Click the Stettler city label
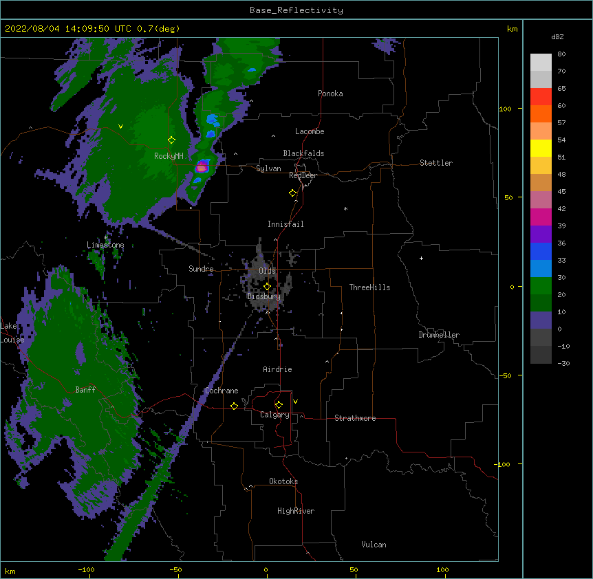Viewport: 593px width, 579px height. pos(436,163)
